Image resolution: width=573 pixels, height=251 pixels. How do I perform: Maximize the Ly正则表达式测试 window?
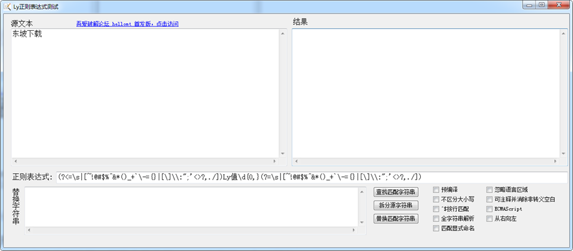pyautogui.click(x=541, y=5)
